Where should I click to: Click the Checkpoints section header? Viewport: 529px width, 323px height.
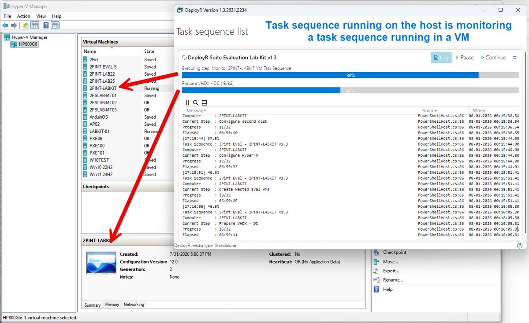(128, 187)
